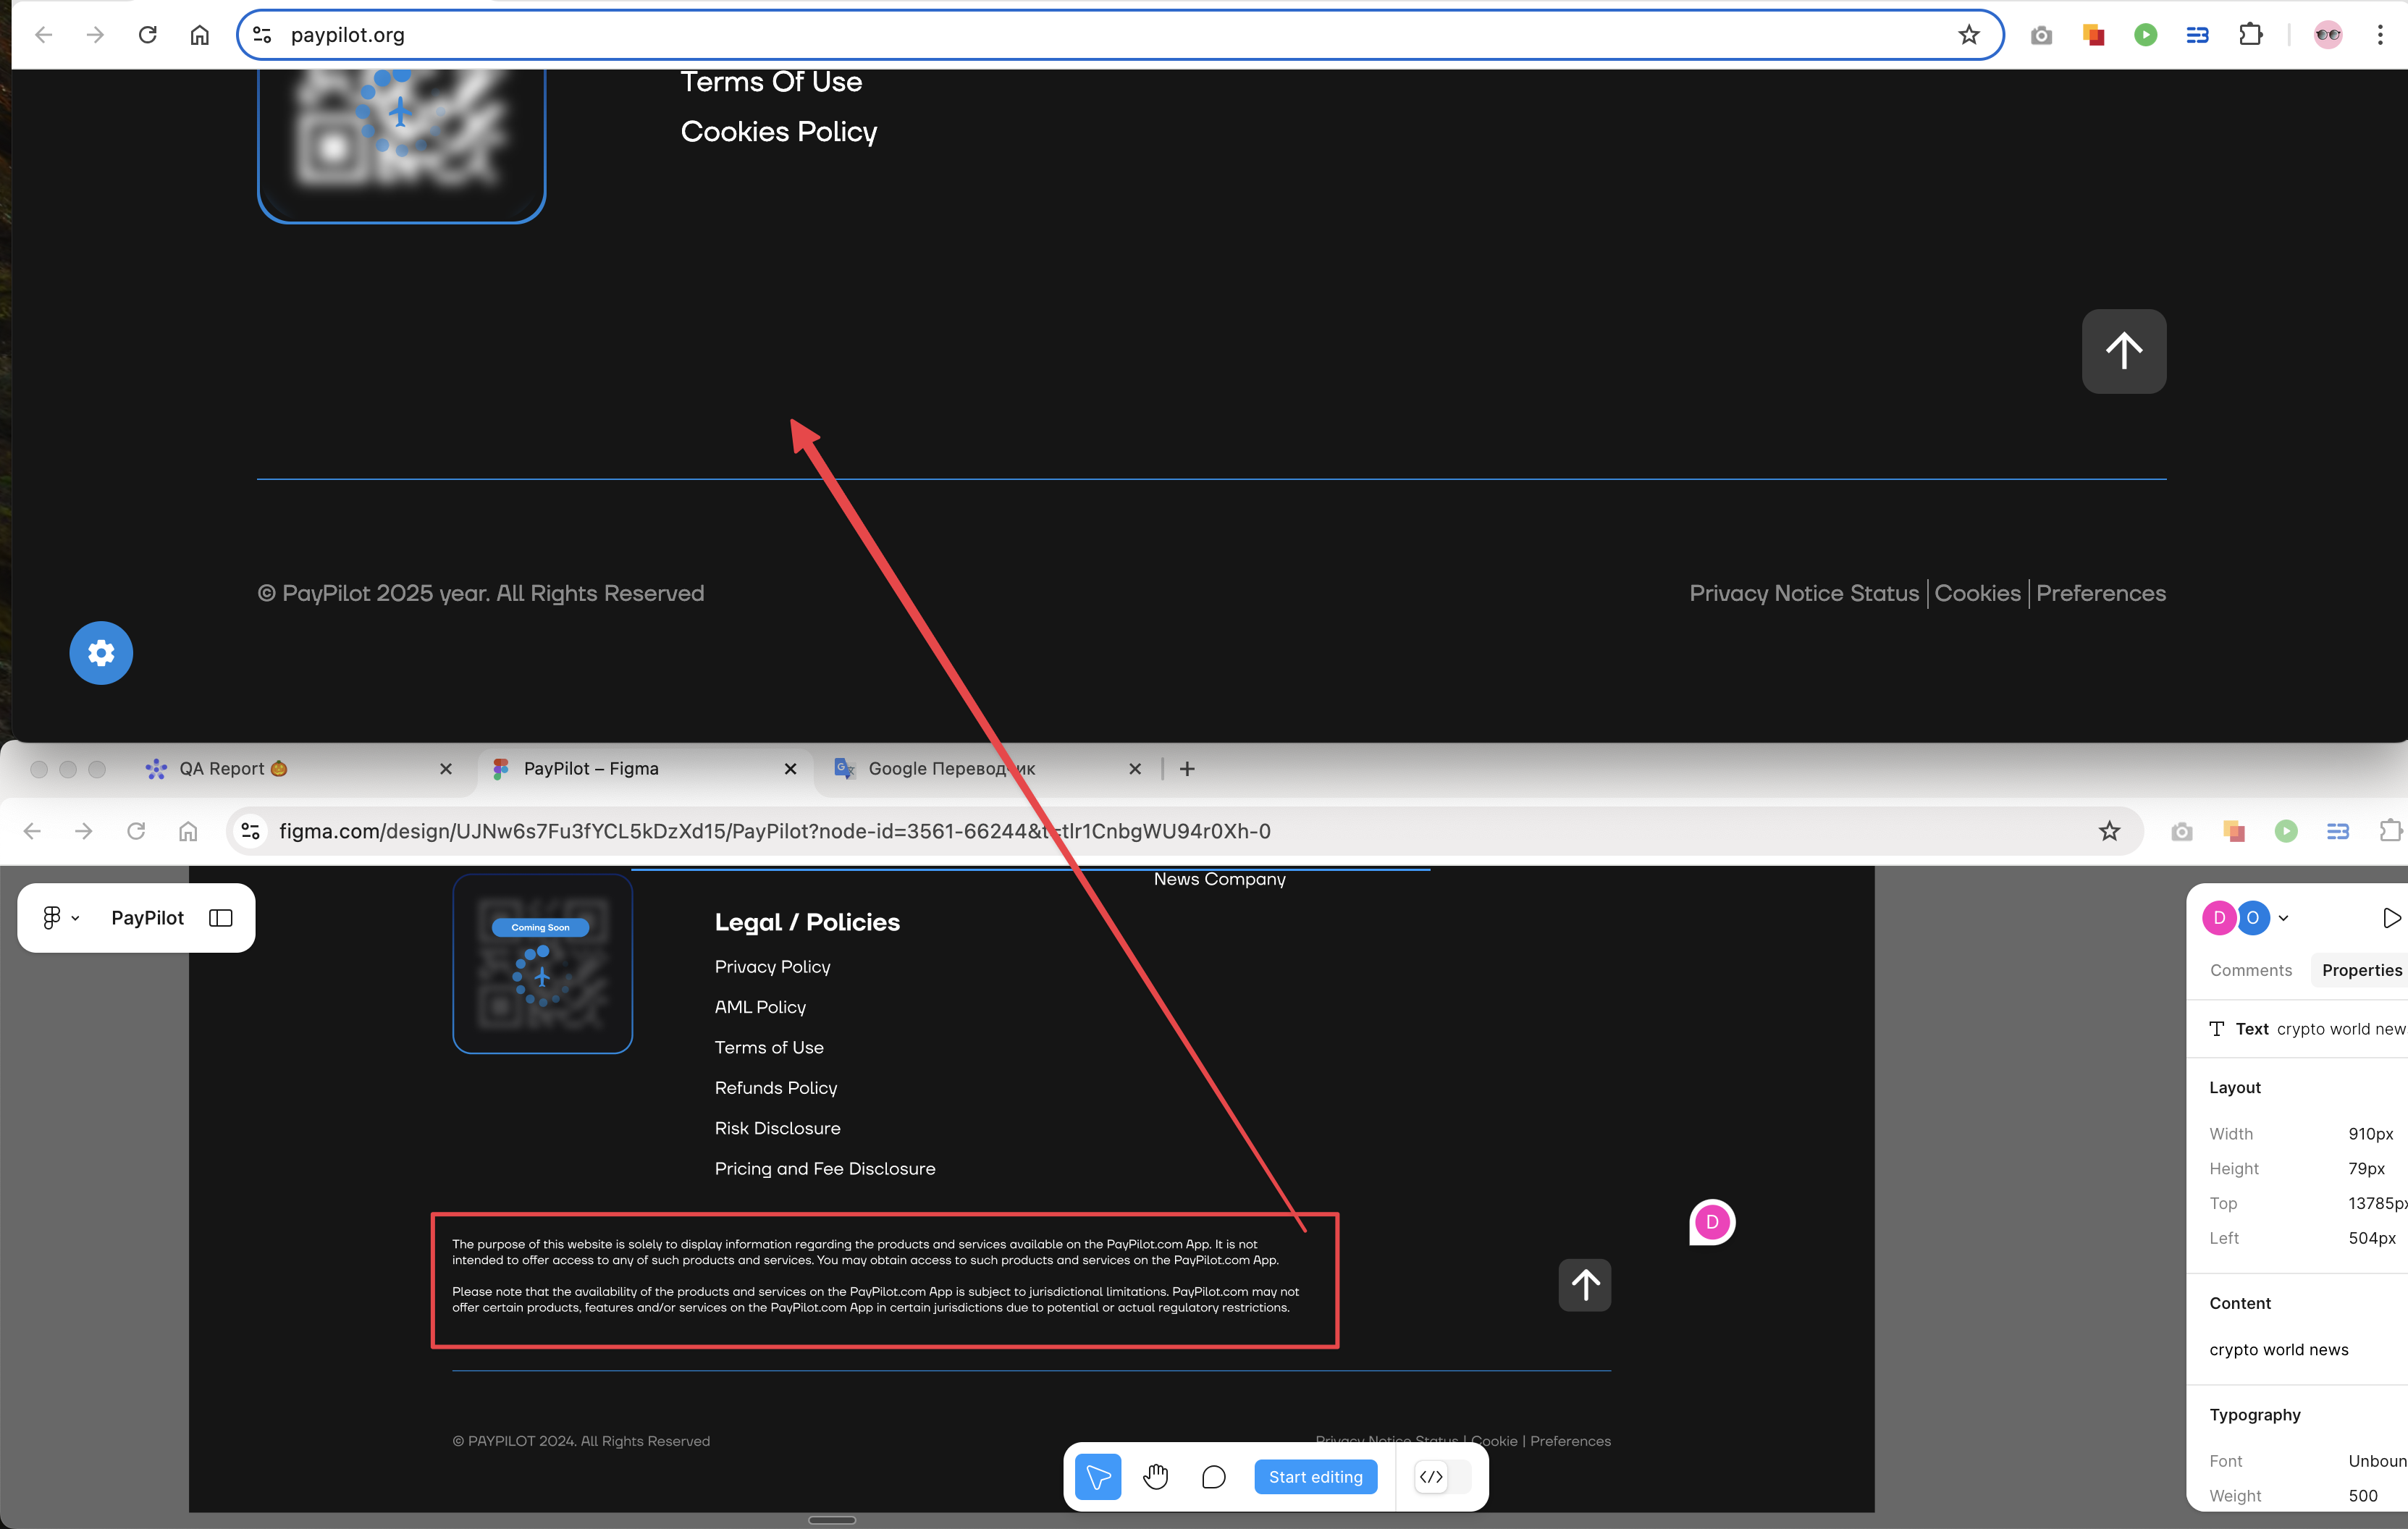Click the blue settings gear button
Image resolution: width=2408 pixels, height=1529 pixels.
101,653
